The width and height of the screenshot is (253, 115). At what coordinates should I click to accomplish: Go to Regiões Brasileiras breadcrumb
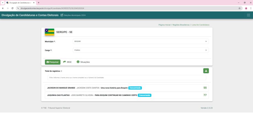181,25
